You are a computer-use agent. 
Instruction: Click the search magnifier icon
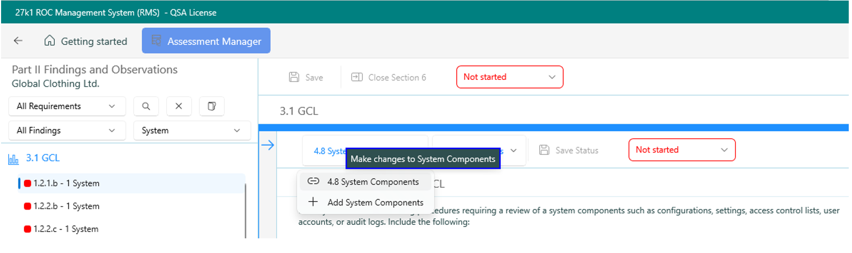tap(146, 106)
